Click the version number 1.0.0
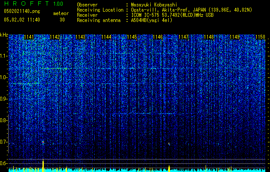Viewport: 270px width, 172px height. tap(58, 4)
